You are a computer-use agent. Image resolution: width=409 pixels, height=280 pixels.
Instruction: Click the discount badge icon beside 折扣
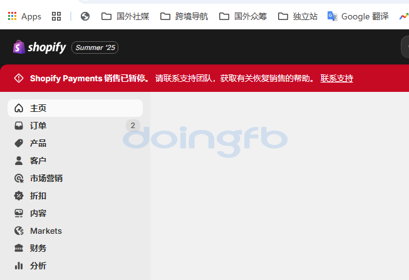tap(19, 196)
